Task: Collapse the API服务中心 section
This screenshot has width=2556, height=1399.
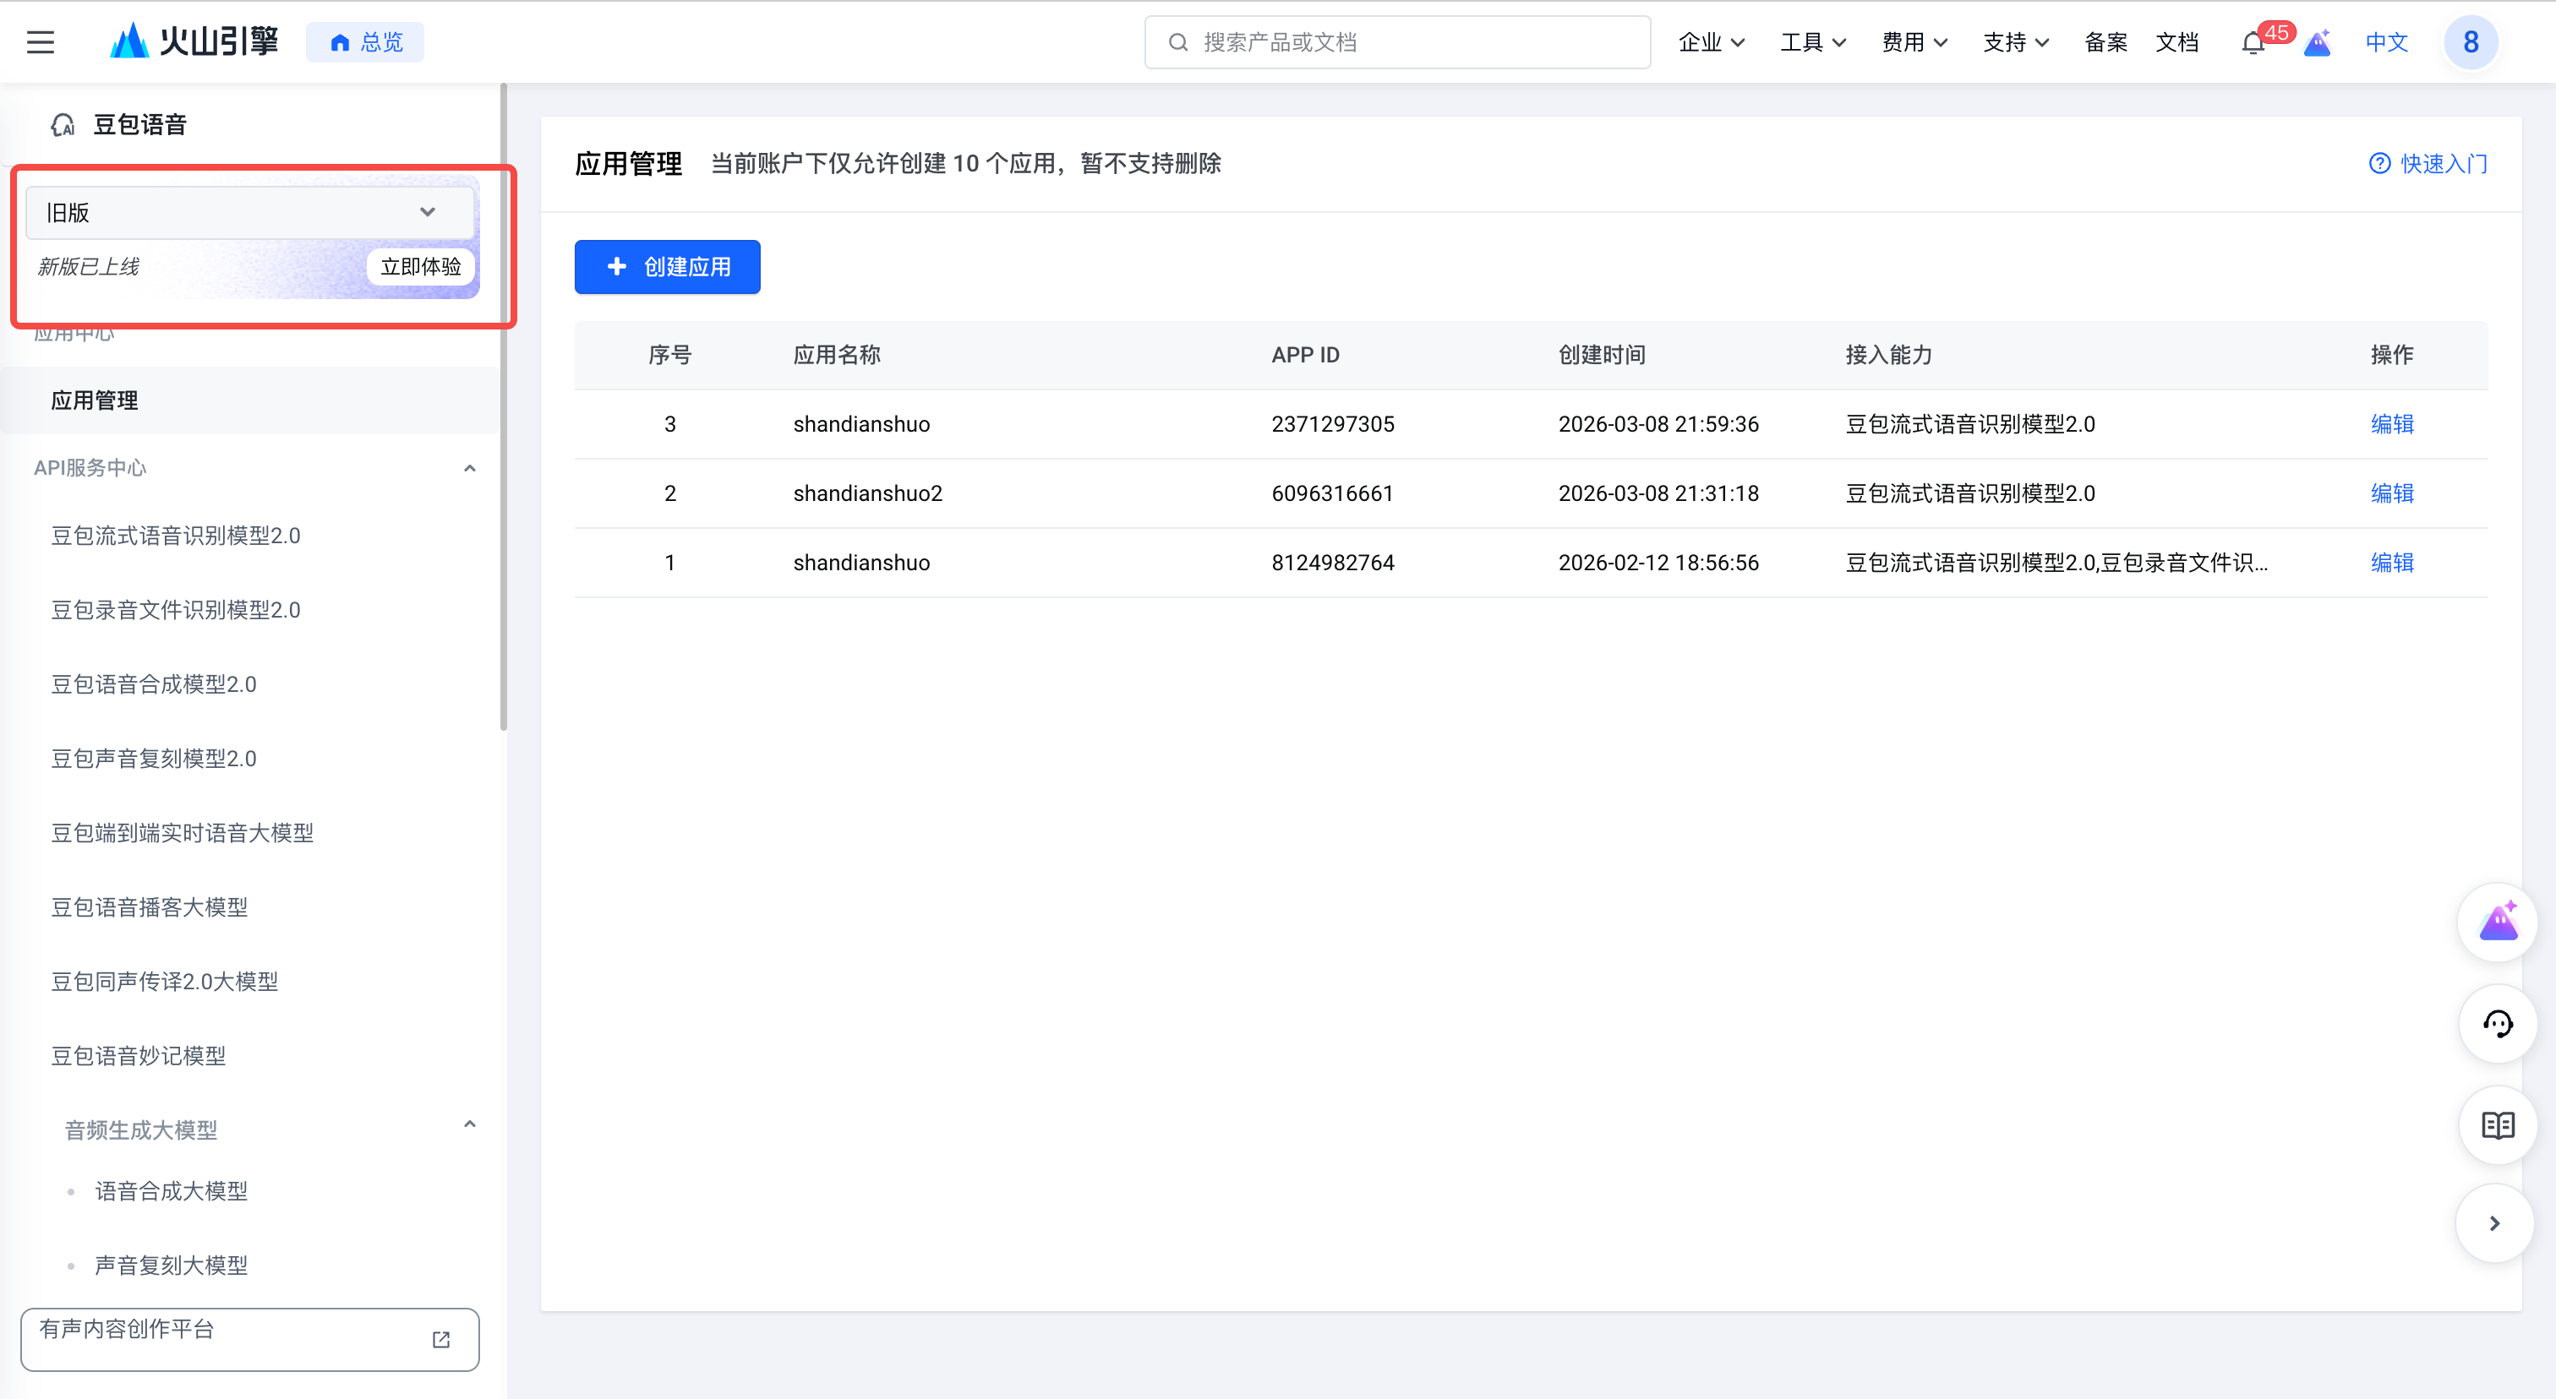Action: [469, 467]
